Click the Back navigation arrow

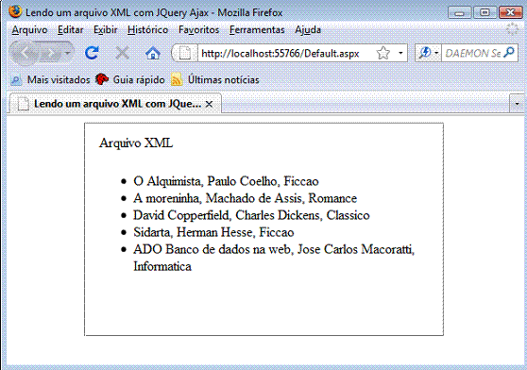[x=25, y=53]
